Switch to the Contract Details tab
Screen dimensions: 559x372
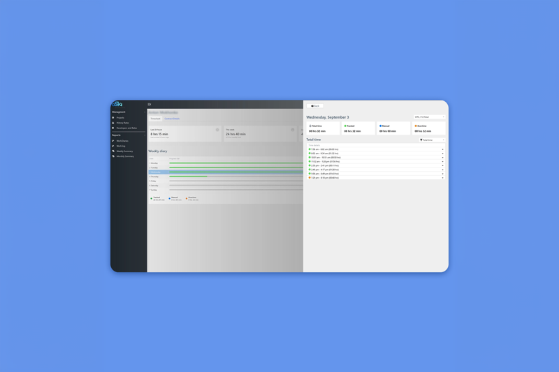pyautogui.click(x=172, y=119)
